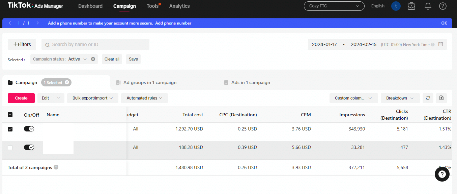The height and width of the screenshot is (194, 457).
Task: Open Automated rules dropdown
Action: (144, 98)
